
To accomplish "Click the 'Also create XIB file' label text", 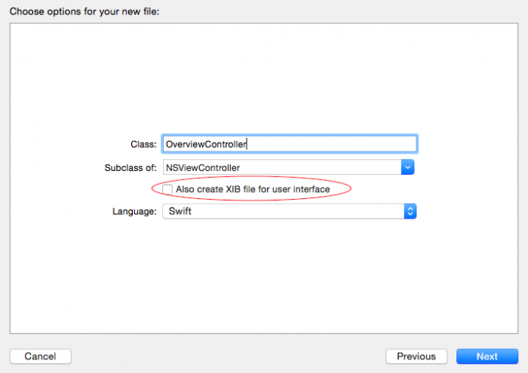I will coord(253,189).
